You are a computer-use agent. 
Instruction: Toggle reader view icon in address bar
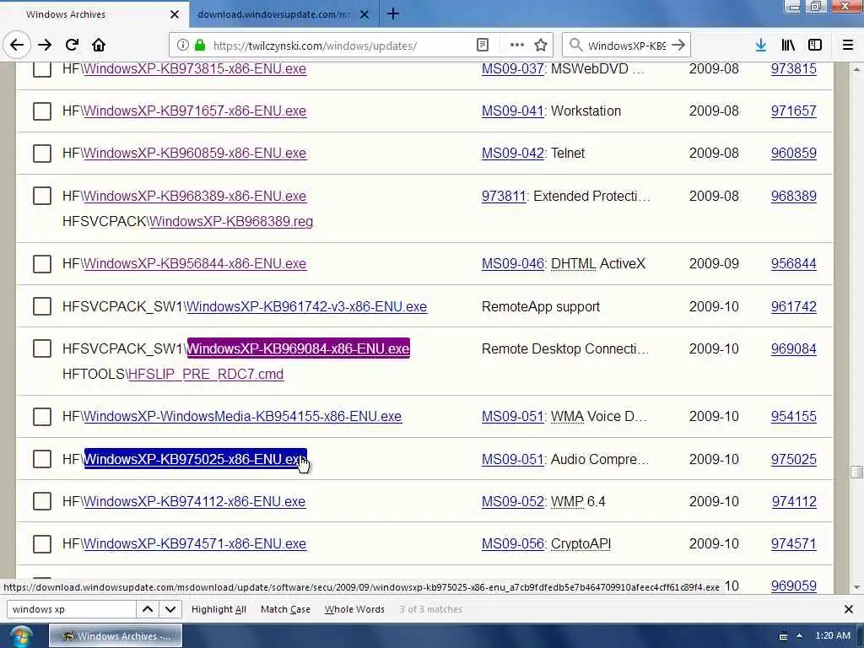(483, 46)
